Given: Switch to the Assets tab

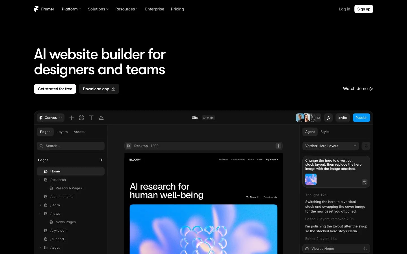Looking at the screenshot, I should click(x=79, y=132).
